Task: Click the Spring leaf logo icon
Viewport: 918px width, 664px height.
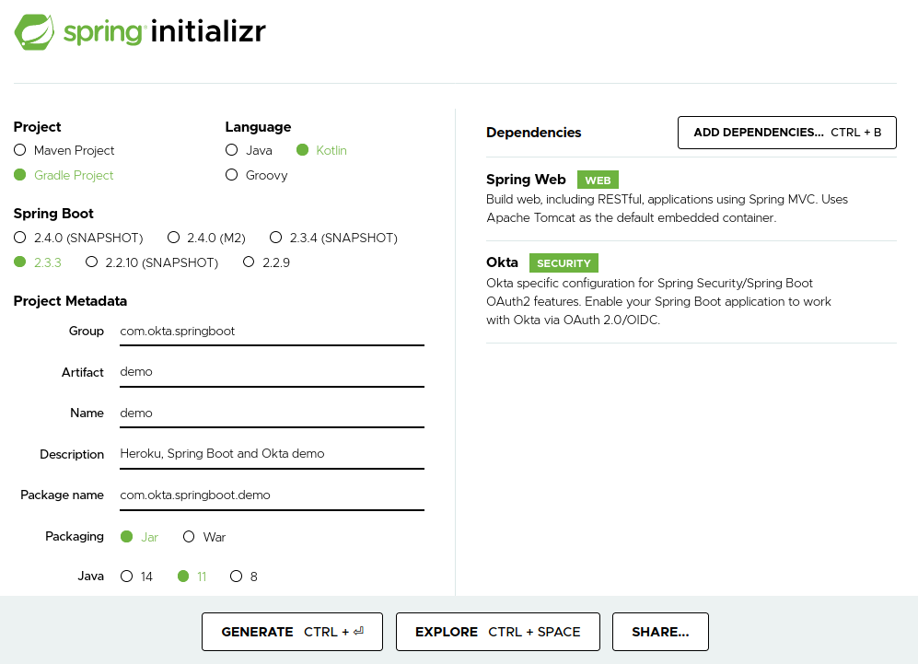Action: (35, 32)
